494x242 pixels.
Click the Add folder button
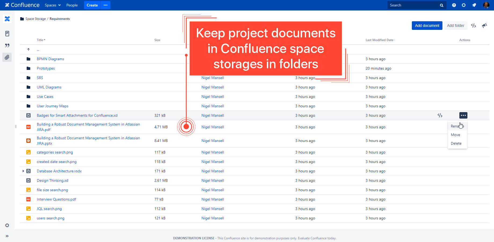[x=455, y=26]
